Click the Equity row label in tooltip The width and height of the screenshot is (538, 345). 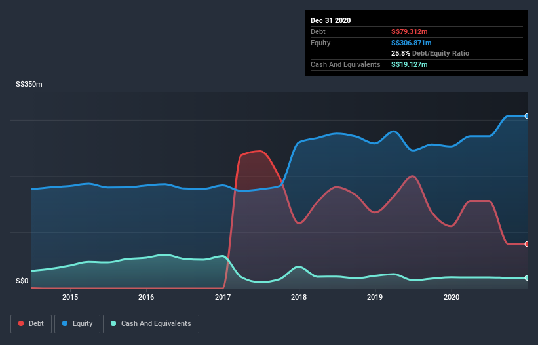tap(320, 43)
